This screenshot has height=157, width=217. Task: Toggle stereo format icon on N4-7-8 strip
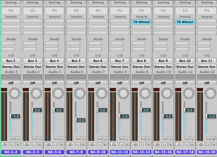point(71,145)
